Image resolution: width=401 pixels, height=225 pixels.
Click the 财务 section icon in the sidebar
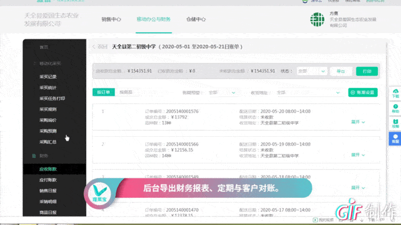34,156
